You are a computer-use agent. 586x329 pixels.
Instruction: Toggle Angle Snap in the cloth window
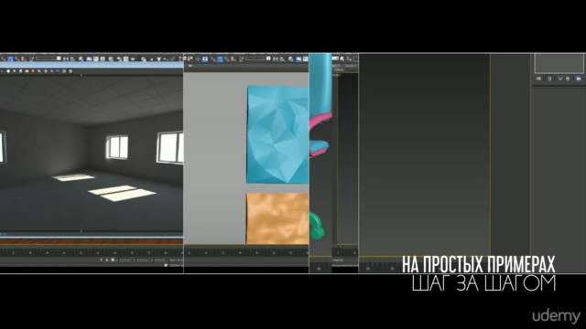click(220, 58)
